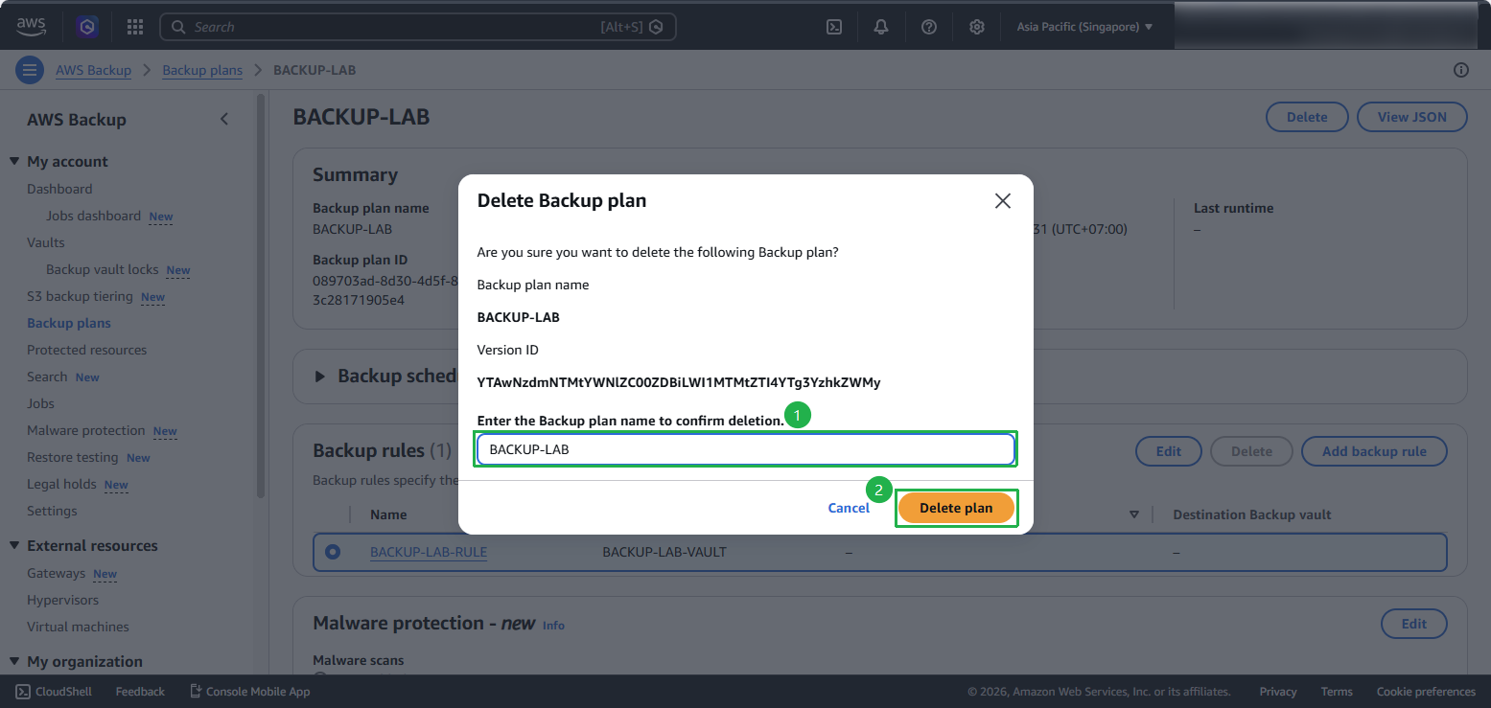Screen dimensions: 1491x708
Task: Go to Dashboard in sidebar
Action: (59, 190)
